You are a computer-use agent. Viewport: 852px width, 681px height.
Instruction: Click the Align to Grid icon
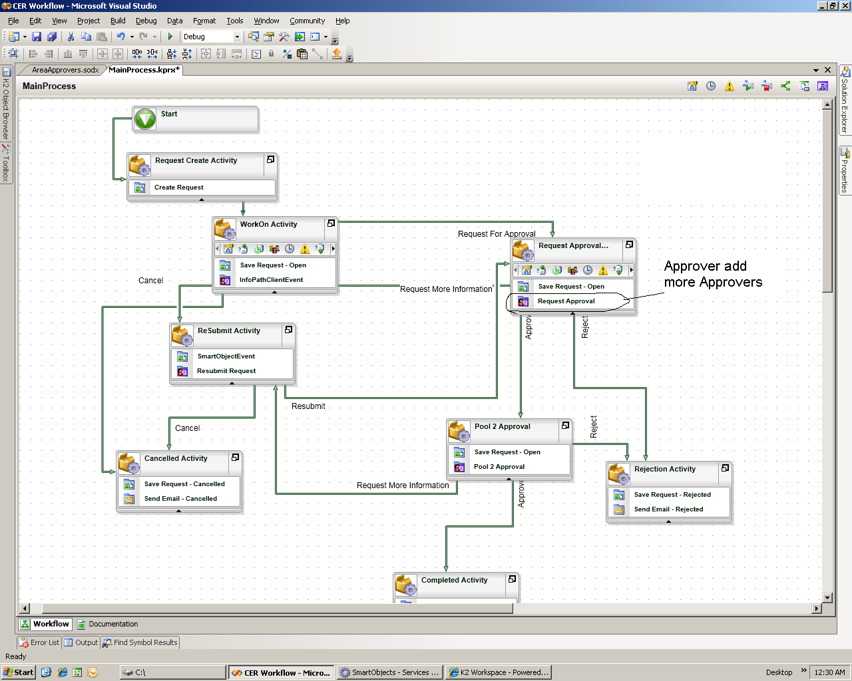[13, 54]
